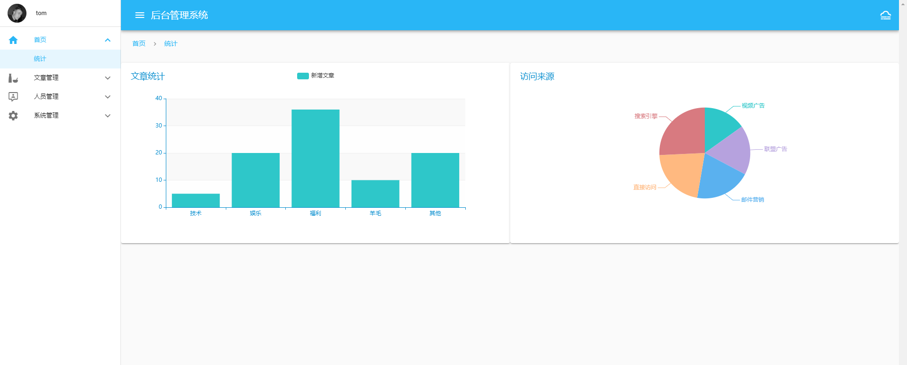This screenshot has width=907, height=365.
Task: Click the 联盟广告 pie chart label
Action: [775, 149]
